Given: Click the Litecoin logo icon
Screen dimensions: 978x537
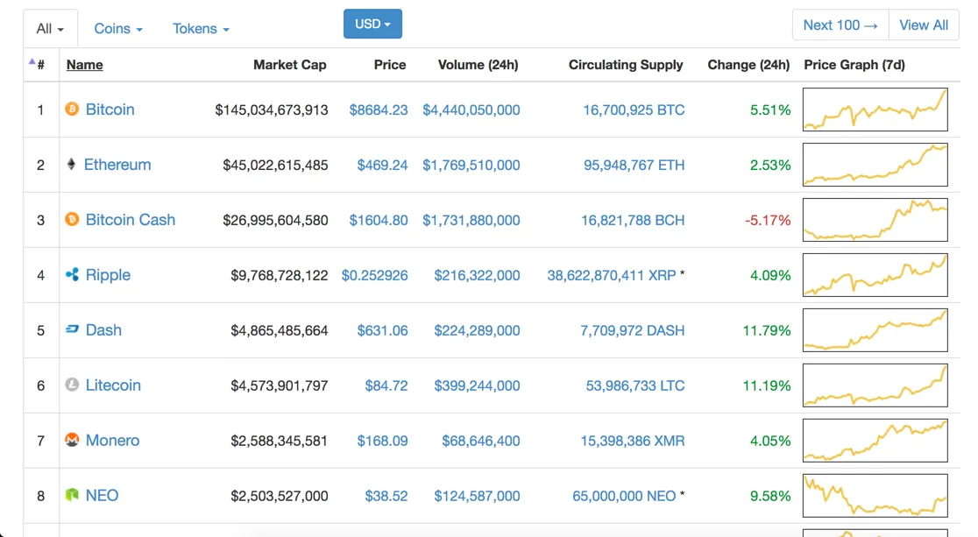Looking at the screenshot, I should click(x=72, y=385).
